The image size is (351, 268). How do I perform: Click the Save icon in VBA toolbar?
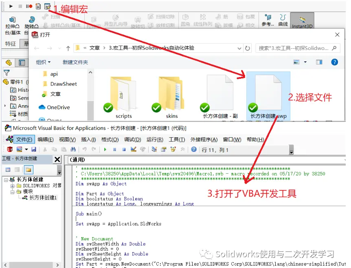click(33, 149)
